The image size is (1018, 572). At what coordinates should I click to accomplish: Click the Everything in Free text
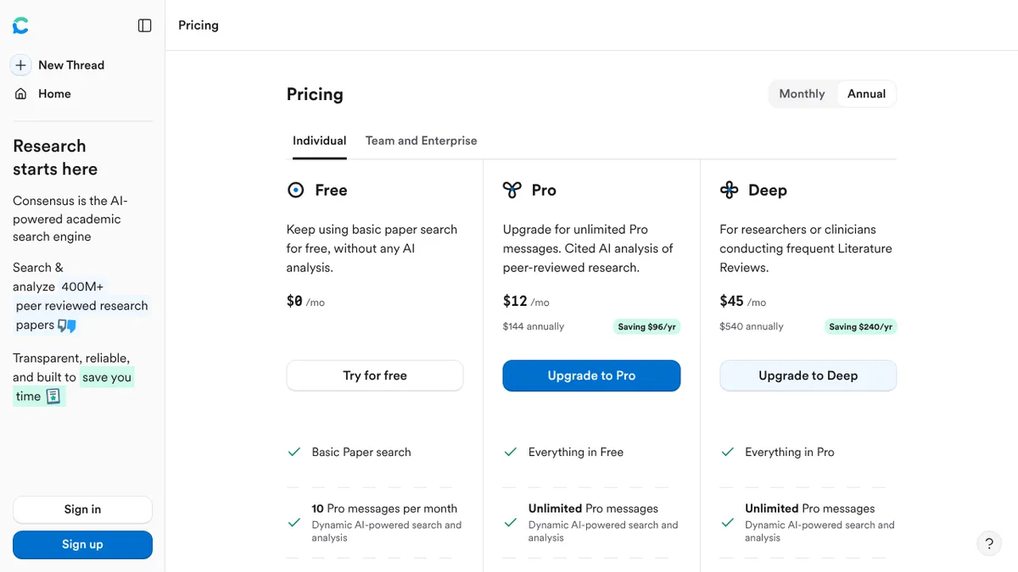576,453
